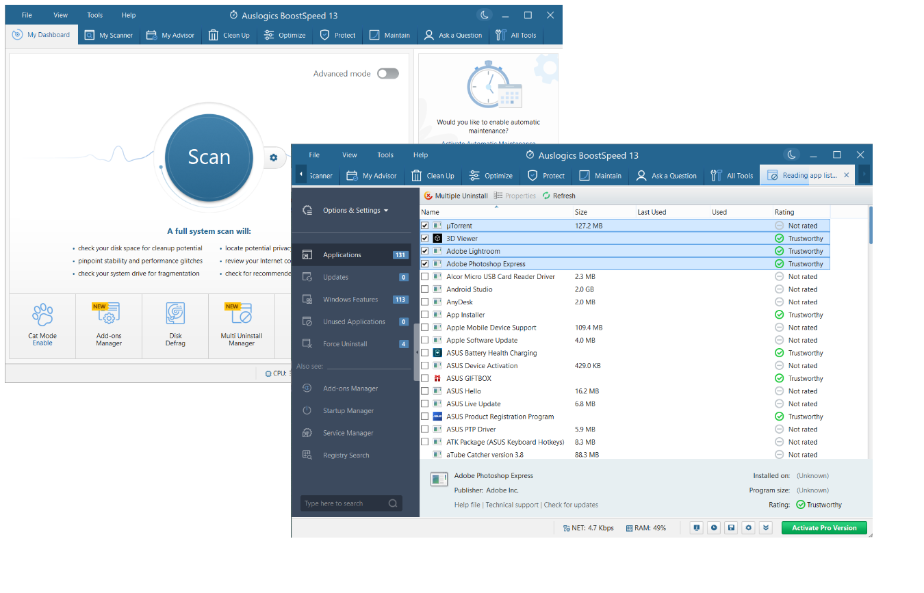Screen dimensions: 924x593
Task: Uncheck the µTorrent checkbox
Action: [x=424, y=226]
